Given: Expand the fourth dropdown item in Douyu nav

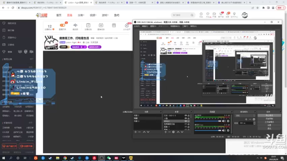Looking at the screenshot, I should pyautogui.click(x=93, y=15).
